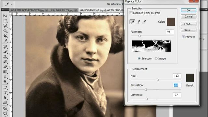Viewport: 208px width, 117px height.
Task: Choose the Subtract from Sample eyedropper
Action: 144,22
